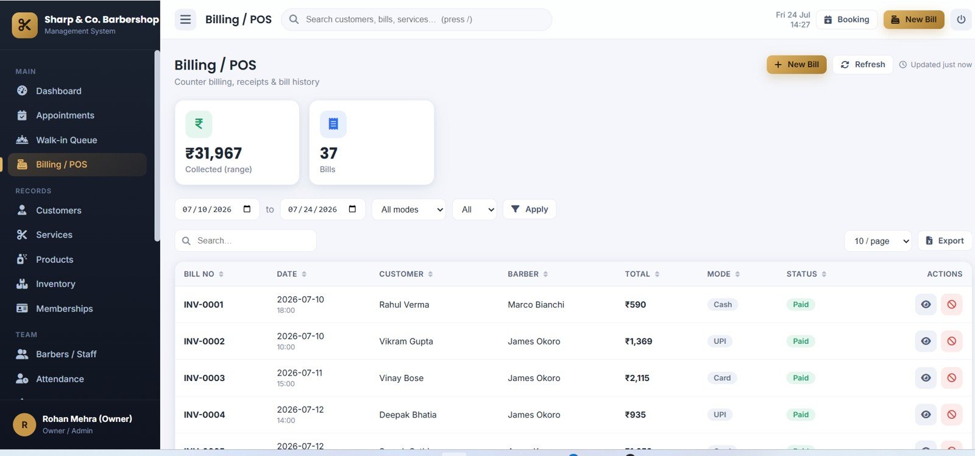Sort by BARBER column arrows
Viewport: 975px width, 456px height.
coord(545,274)
